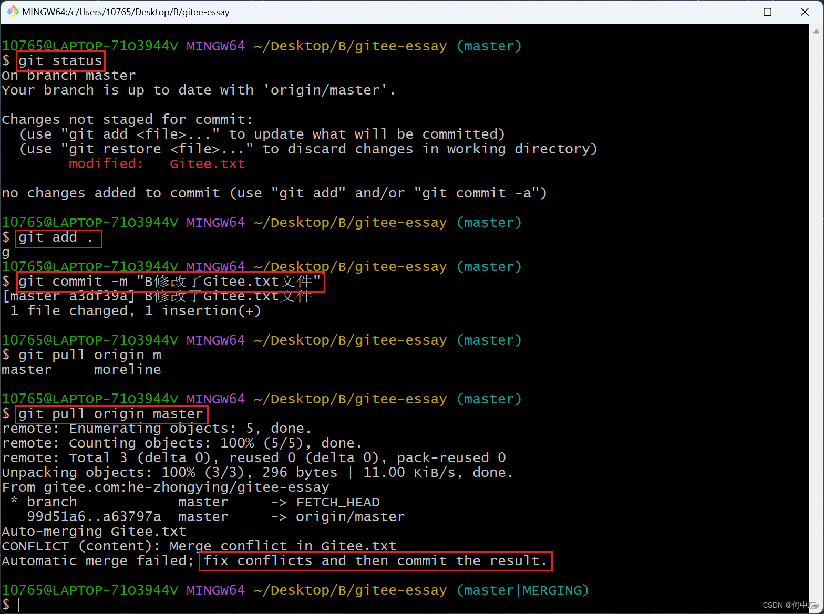Click the Git Bash icon in title bar

click(x=13, y=12)
